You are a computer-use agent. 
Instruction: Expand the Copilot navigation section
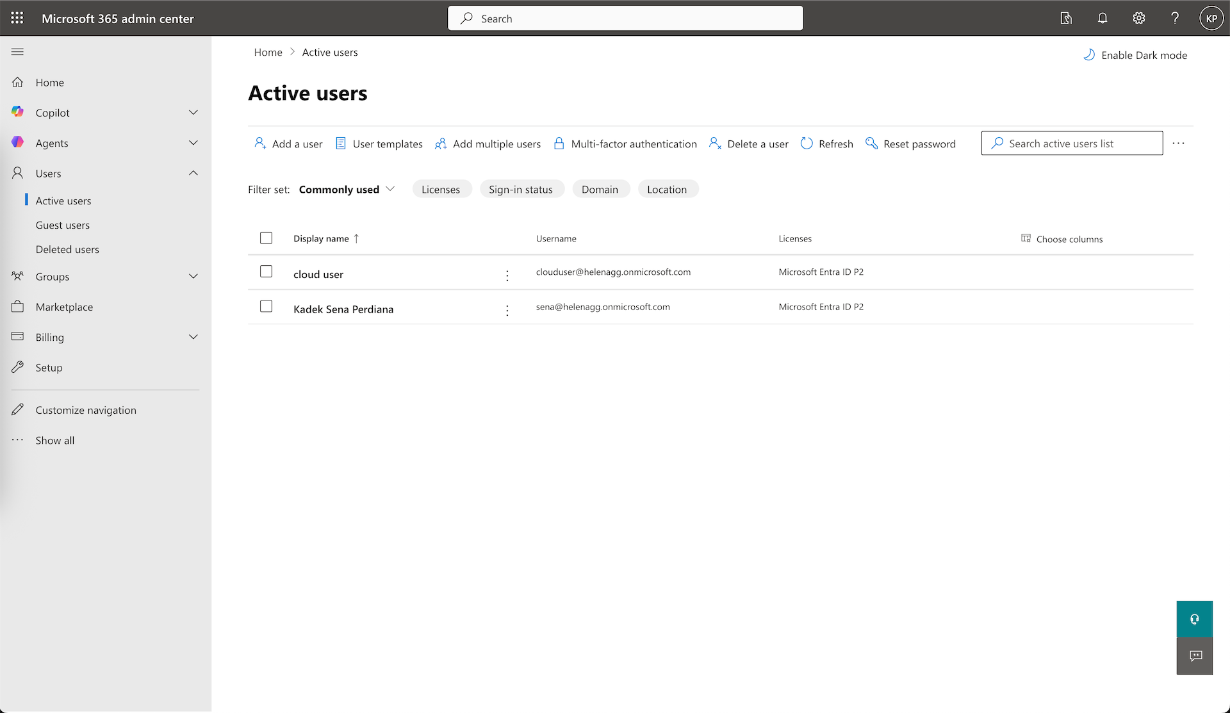click(193, 113)
